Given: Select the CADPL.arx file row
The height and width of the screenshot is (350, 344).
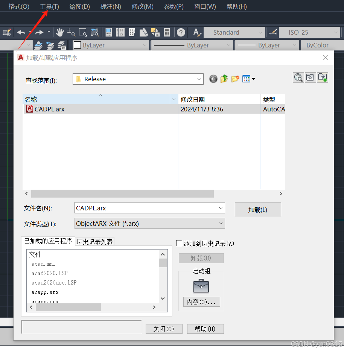Looking at the screenshot, I should pos(154,109).
